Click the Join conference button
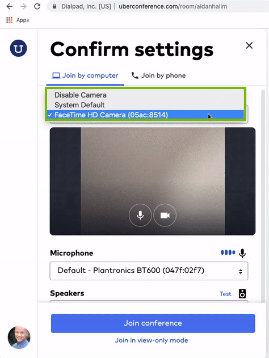This screenshot has width=269, height=358. pos(153,323)
